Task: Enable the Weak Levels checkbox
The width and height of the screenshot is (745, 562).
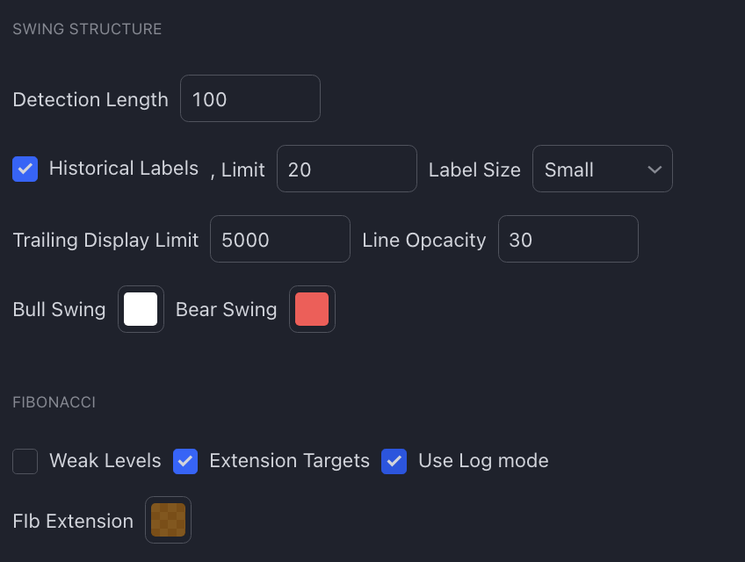Action: pyautogui.click(x=25, y=461)
